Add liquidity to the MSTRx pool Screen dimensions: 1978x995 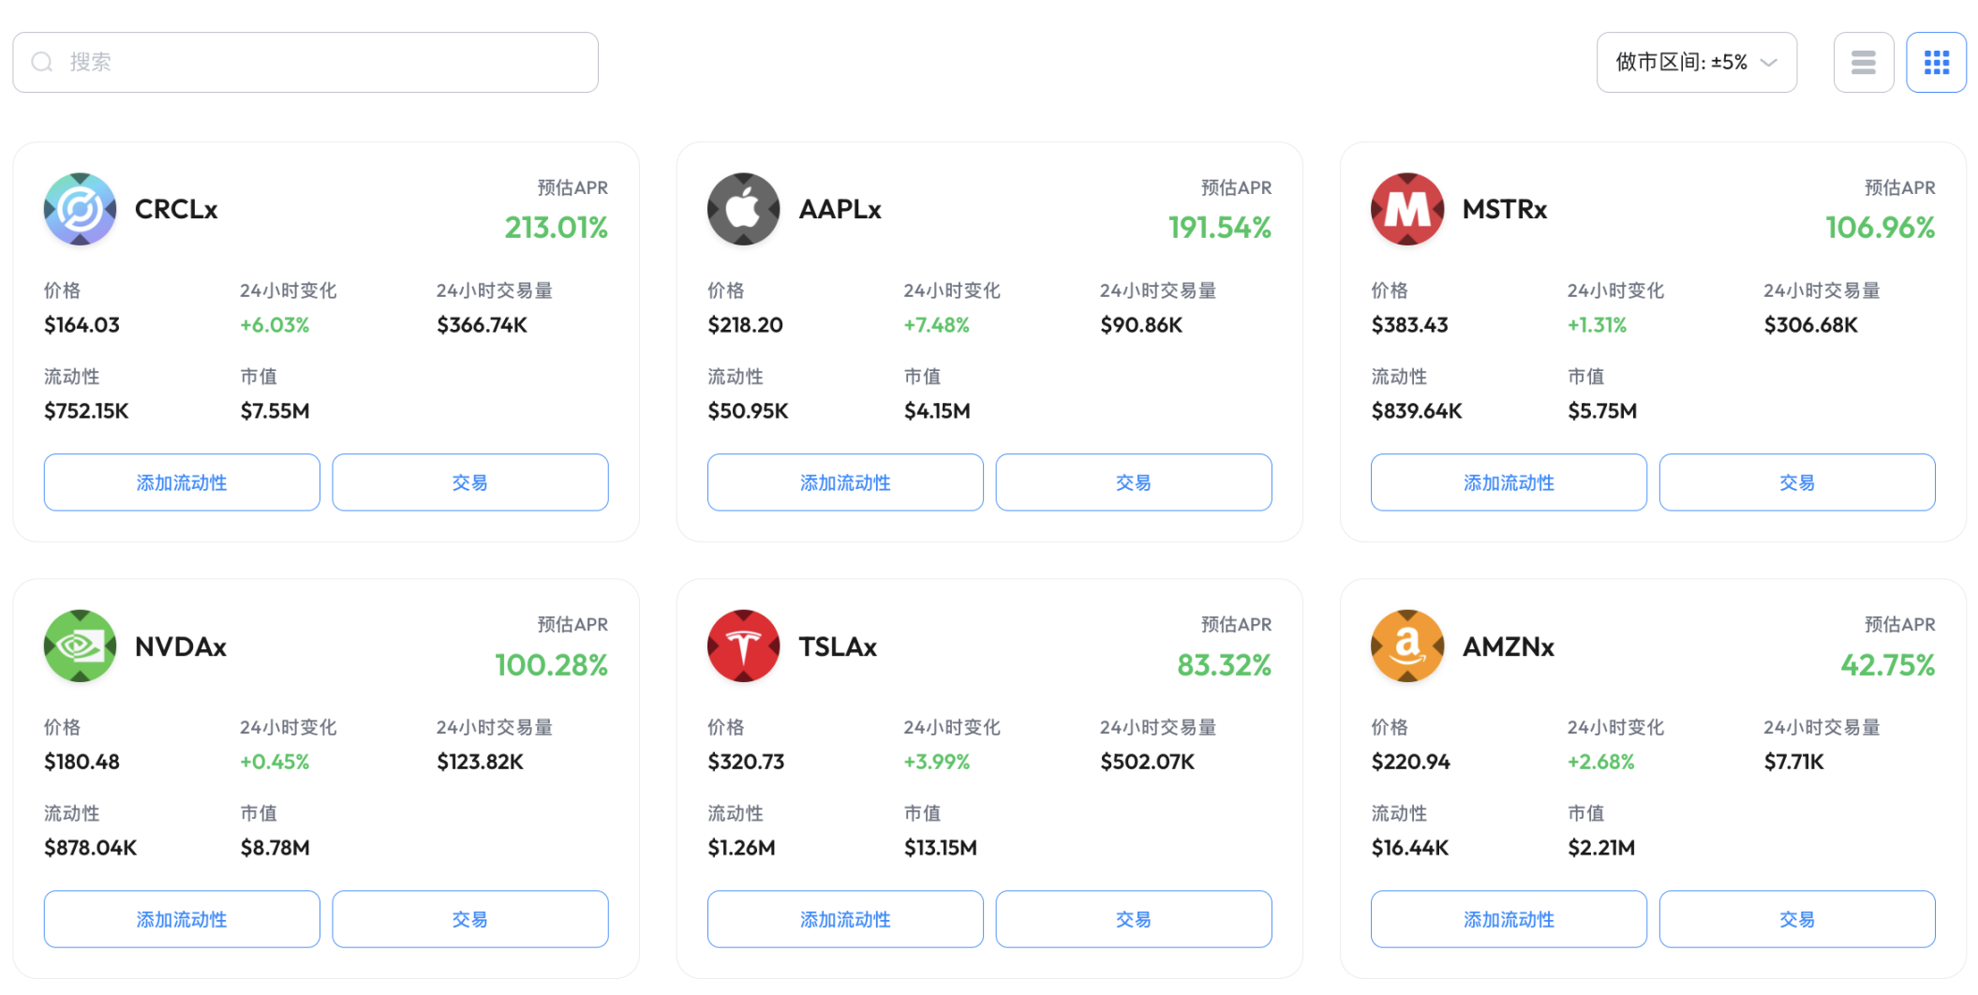pyautogui.click(x=1509, y=483)
